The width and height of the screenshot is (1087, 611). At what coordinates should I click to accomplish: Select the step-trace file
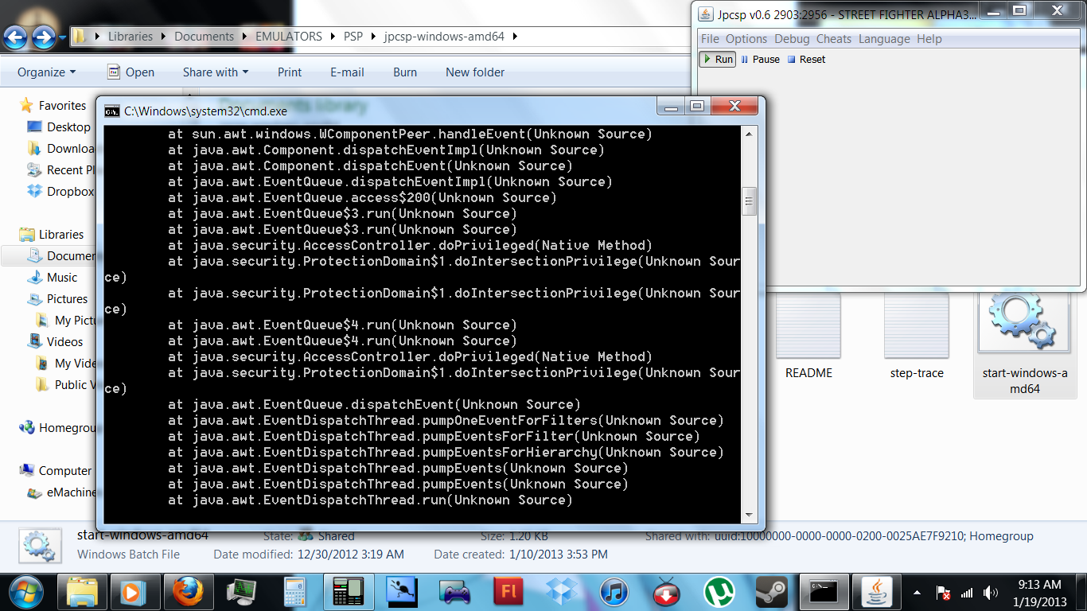(917, 334)
